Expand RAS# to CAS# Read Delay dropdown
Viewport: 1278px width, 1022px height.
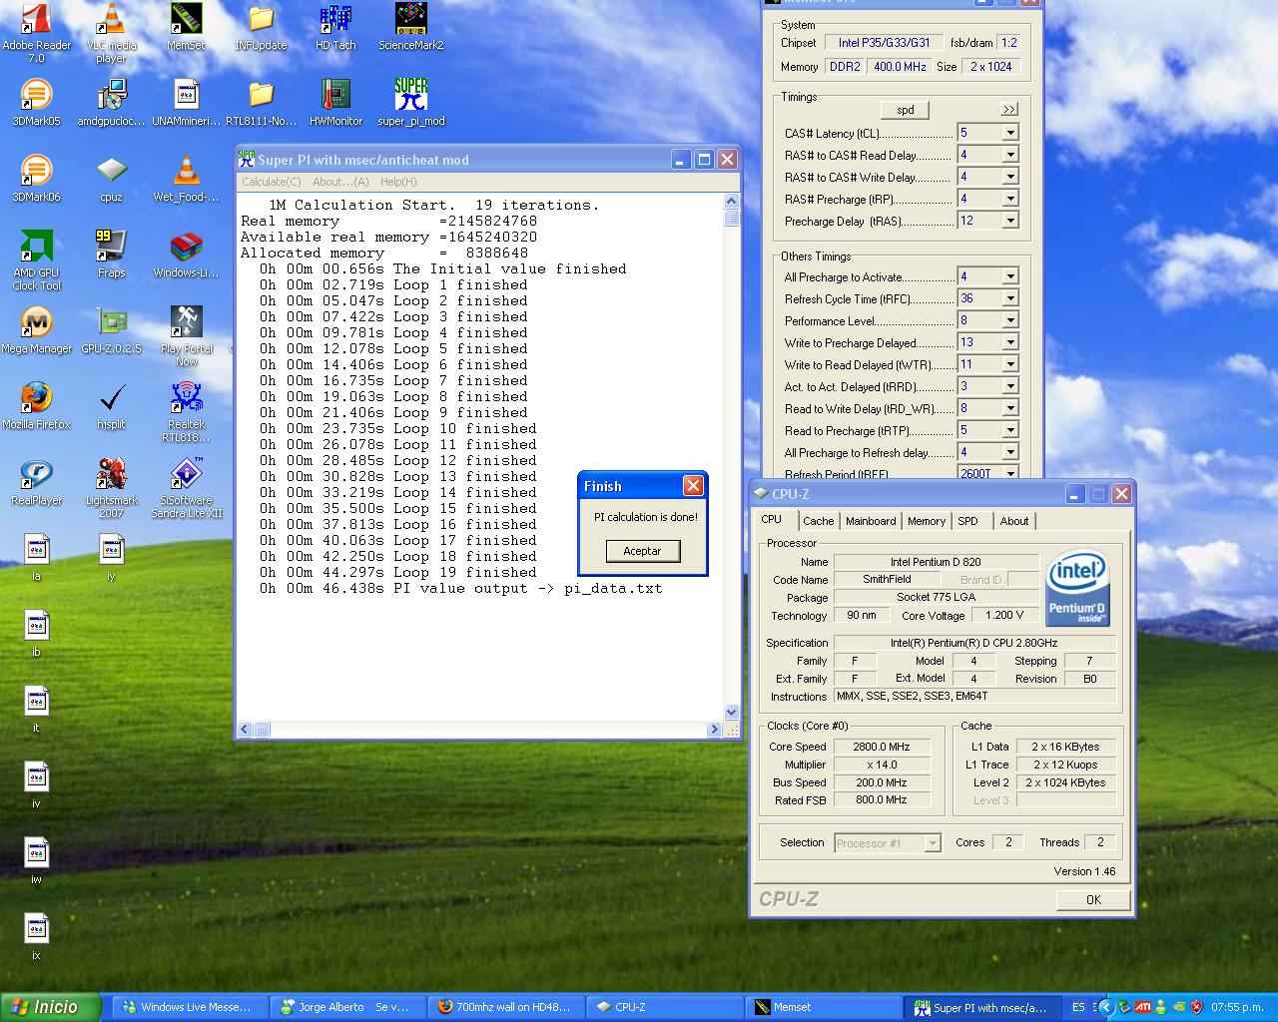click(x=1010, y=155)
